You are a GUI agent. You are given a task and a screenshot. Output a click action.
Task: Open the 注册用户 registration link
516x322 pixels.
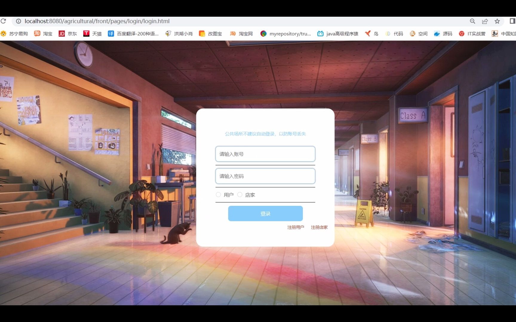point(296,227)
